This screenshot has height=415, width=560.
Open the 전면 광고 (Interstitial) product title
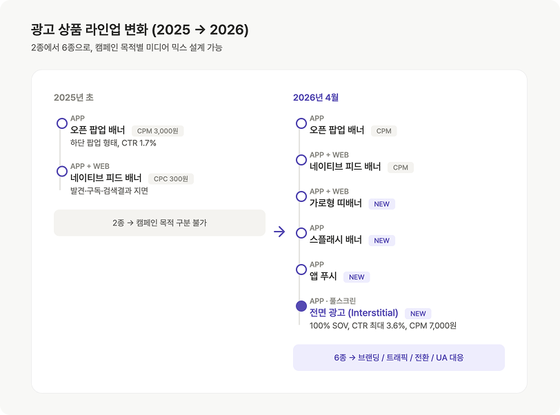tap(354, 313)
